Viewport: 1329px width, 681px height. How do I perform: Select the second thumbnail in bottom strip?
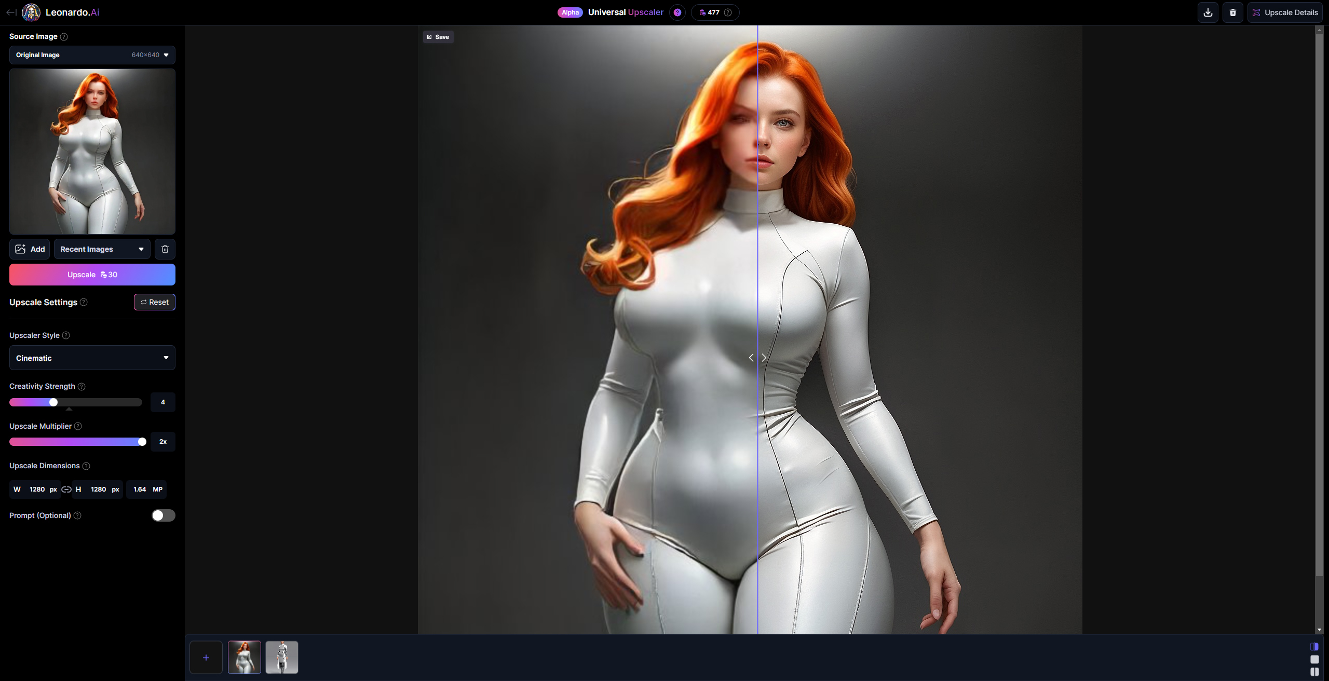tap(281, 657)
